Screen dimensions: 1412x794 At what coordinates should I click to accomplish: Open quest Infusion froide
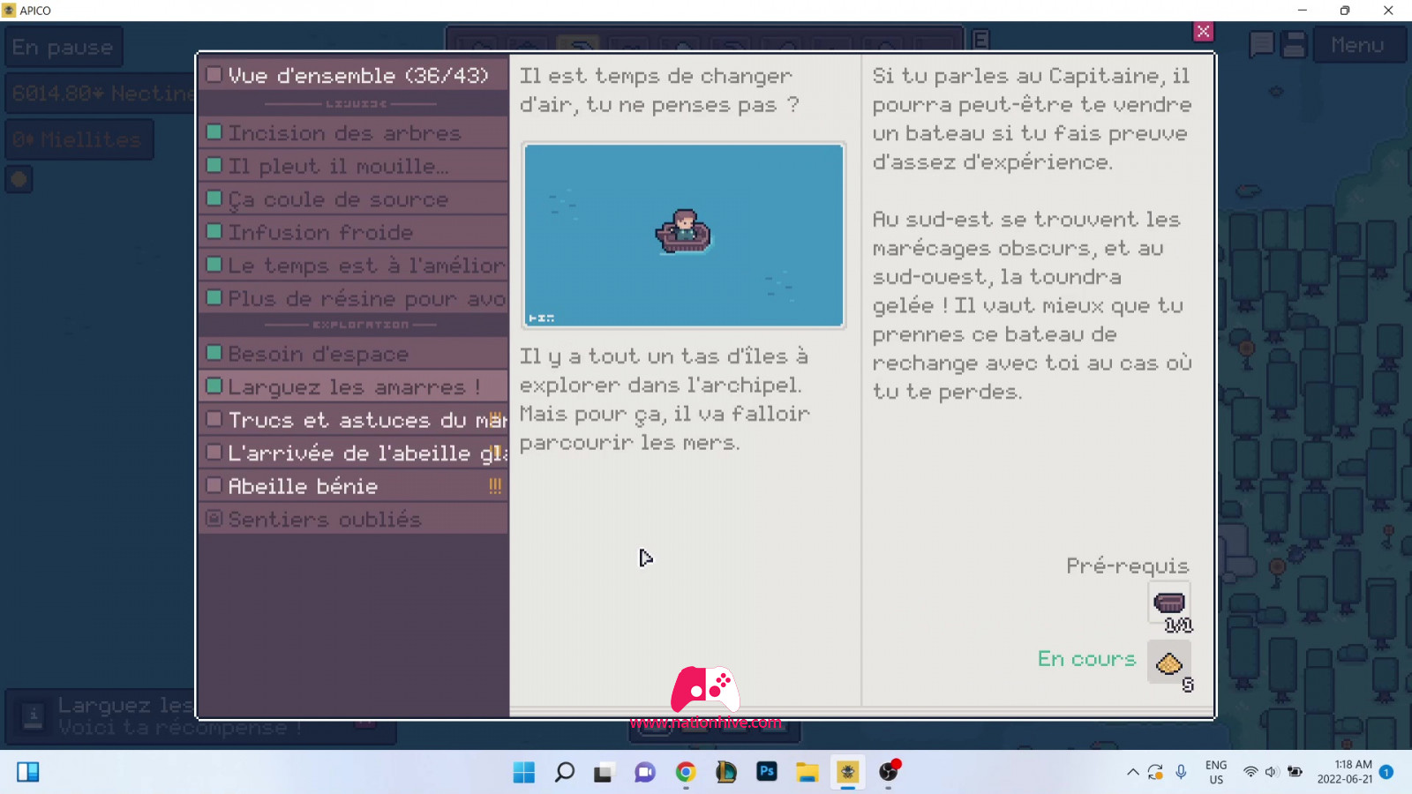coord(354,232)
